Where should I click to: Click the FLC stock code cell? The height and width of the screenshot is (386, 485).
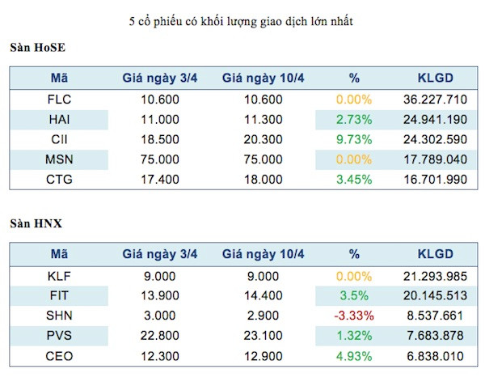tap(59, 100)
